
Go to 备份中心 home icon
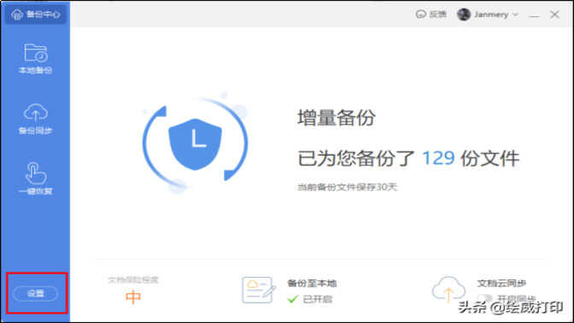pyautogui.click(x=17, y=15)
